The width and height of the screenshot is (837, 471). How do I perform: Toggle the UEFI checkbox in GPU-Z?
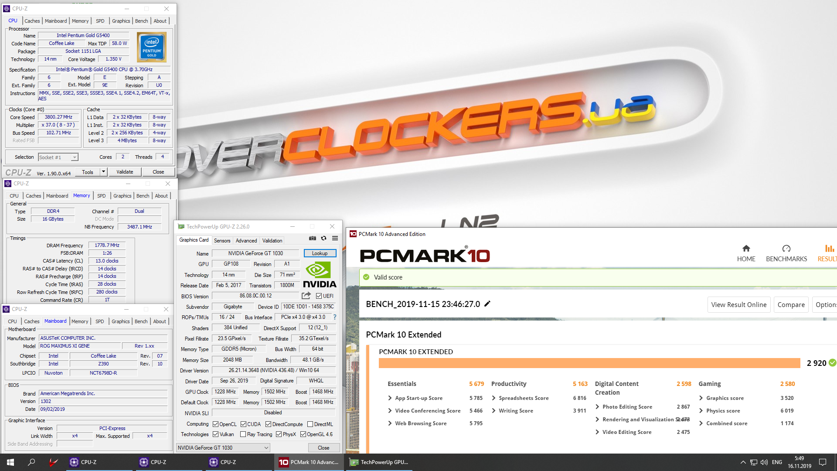tap(319, 296)
